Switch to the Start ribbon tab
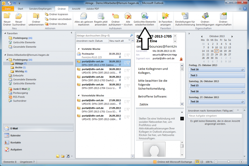Screen dimensions: 249x166 20,9
